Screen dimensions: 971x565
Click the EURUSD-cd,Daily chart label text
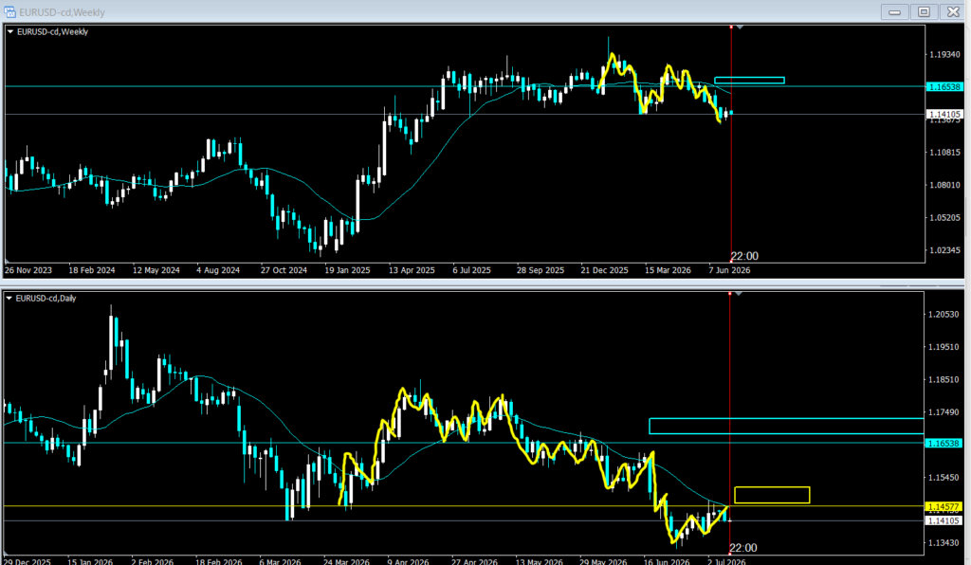[46, 299]
